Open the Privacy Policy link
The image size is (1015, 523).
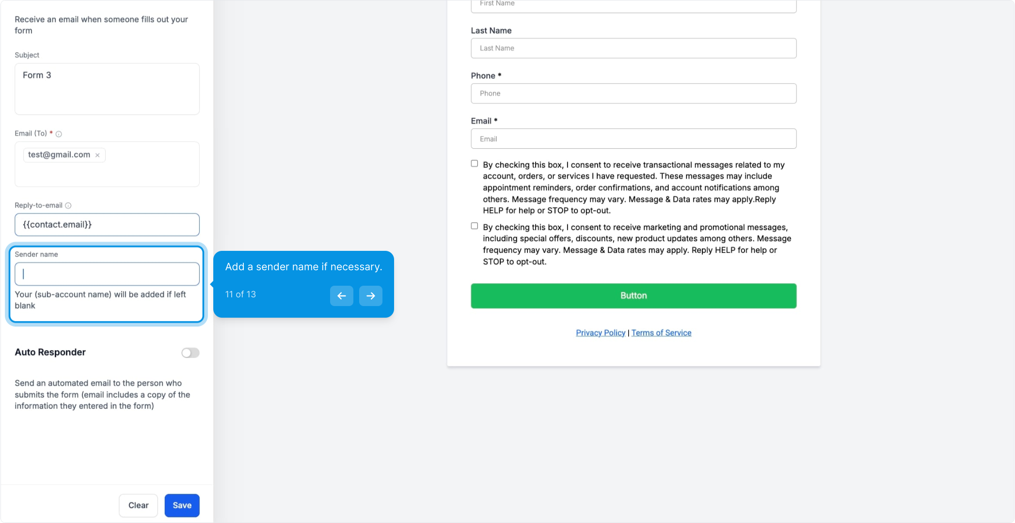click(x=601, y=333)
